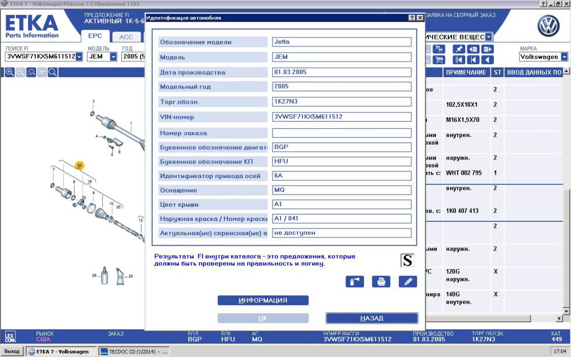Click the Выход button on taskbar
This screenshot has width=571, height=357.
(x=12, y=352)
